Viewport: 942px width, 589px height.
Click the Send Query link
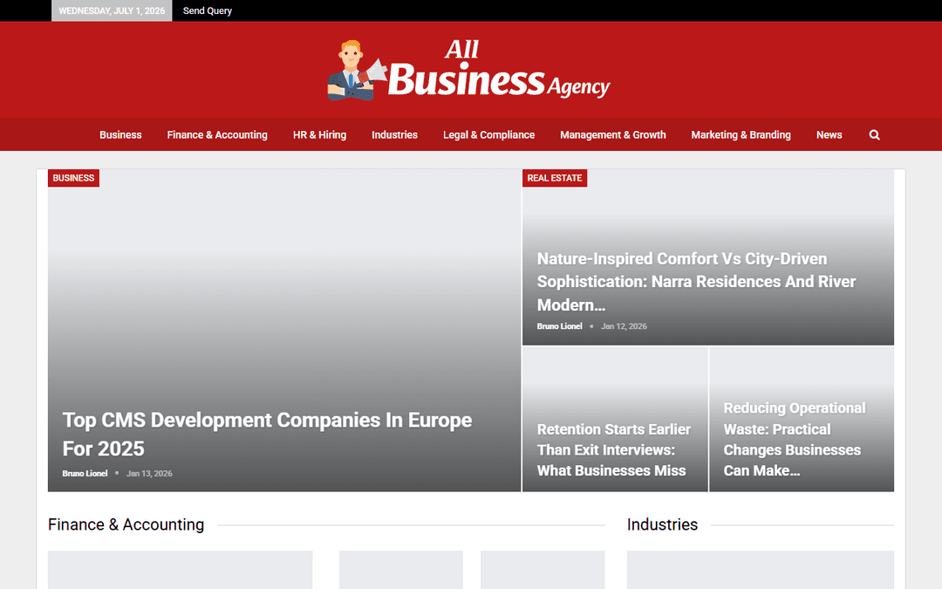point(208,10)
